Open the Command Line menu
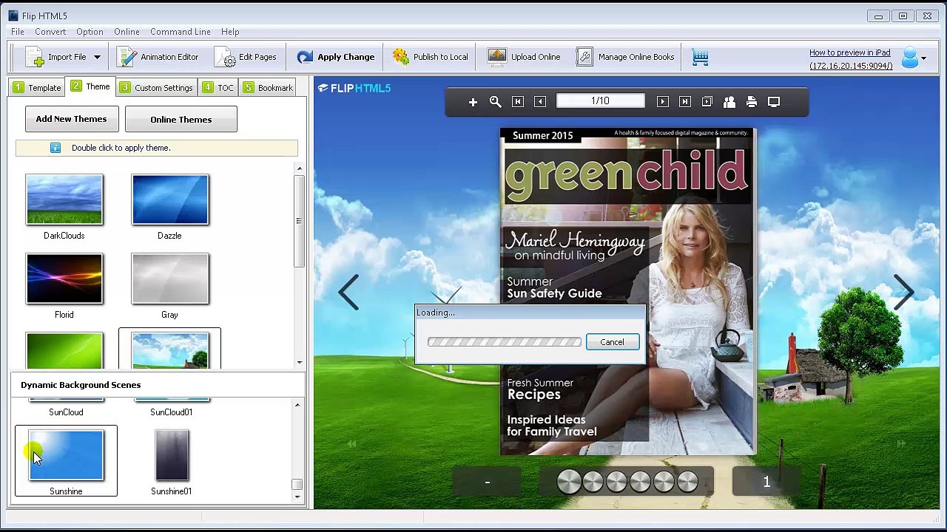The image size is (947, 532). point(181,32)
